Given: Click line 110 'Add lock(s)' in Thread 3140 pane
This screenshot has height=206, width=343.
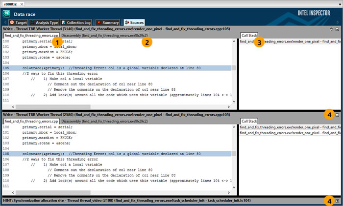Looking at the screenshot, I should pos(131,95).
